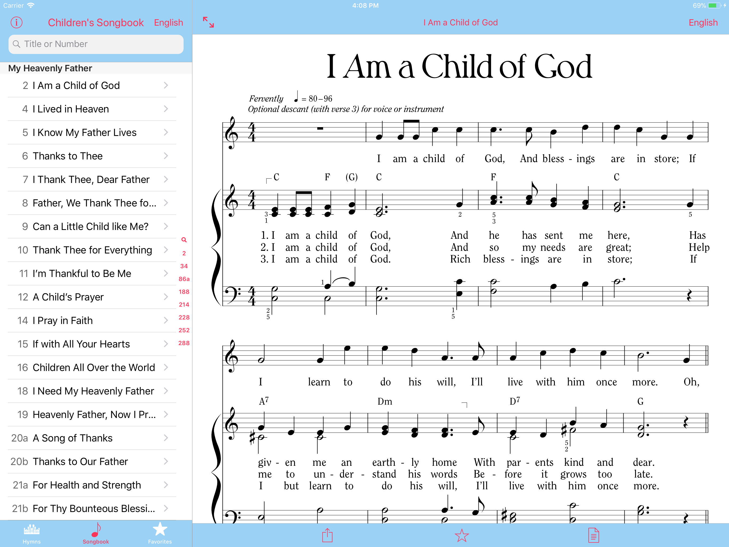The width and height of the screenshot is (729, 547).
Task: Open lyrics text with the document icon
Action: tap(593, 535)
